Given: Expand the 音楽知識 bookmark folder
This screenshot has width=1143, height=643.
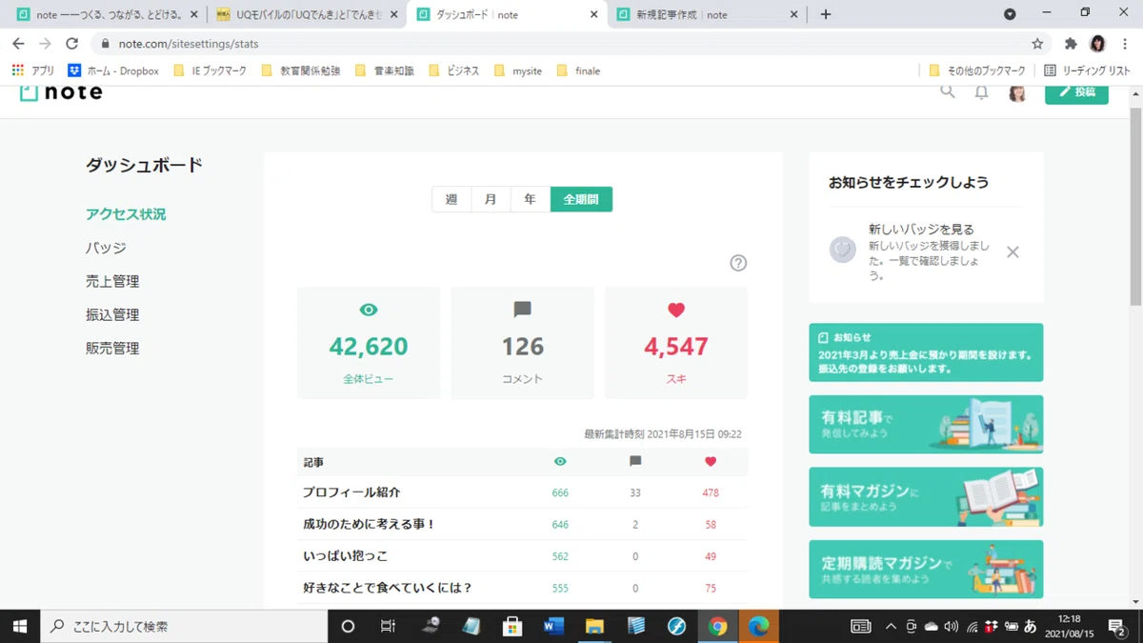Looking at the screenshot, I should [x=384, y=70].
